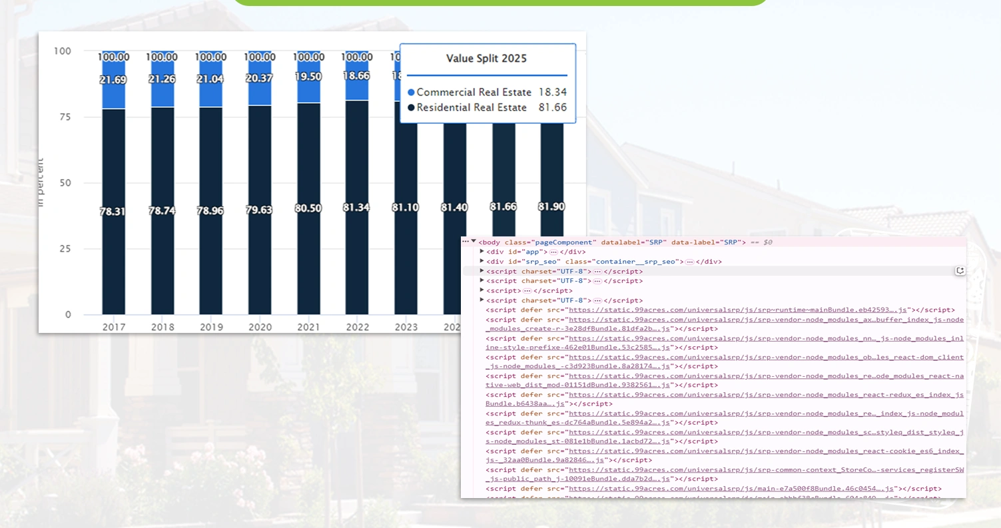Screen dimensions: 1001x528
Task: Expand the last script charset UTF-8 node
Action: point(482,300)
